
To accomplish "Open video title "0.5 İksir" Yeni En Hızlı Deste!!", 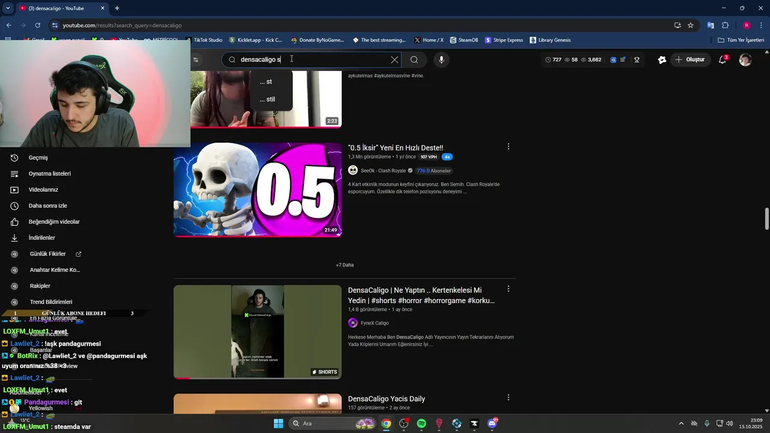I will coord(395,148).
